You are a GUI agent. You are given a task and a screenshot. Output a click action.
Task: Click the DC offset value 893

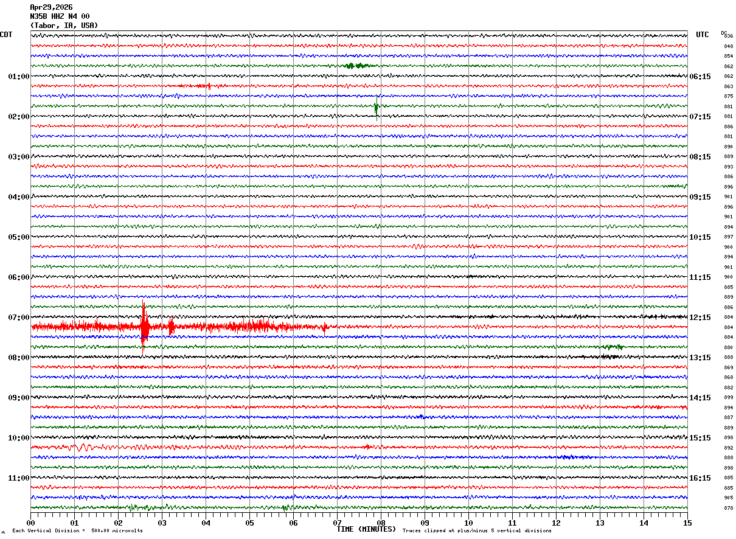coord(728,167)
